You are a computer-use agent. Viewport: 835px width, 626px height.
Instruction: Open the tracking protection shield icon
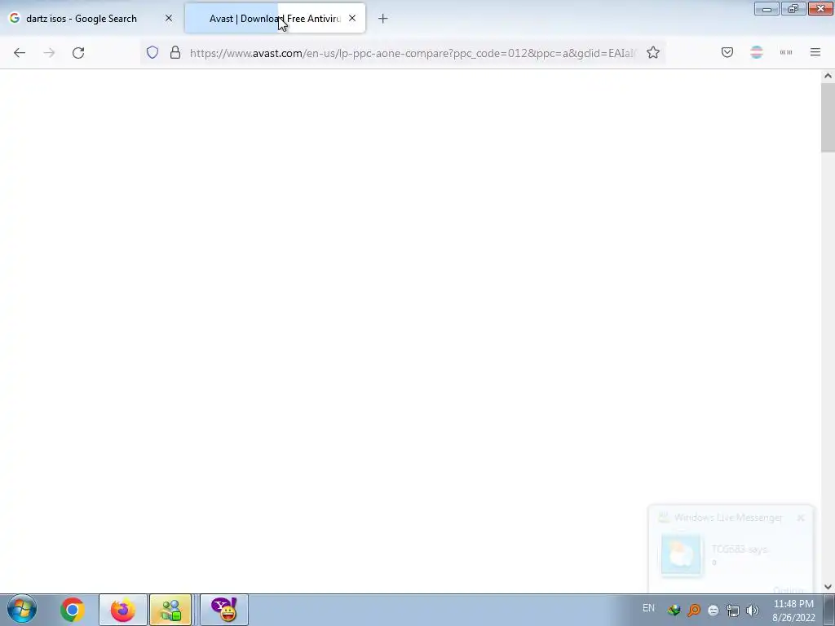[x=152, y=52]
